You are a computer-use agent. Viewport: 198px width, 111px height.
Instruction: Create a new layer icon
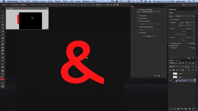[189, 109]
